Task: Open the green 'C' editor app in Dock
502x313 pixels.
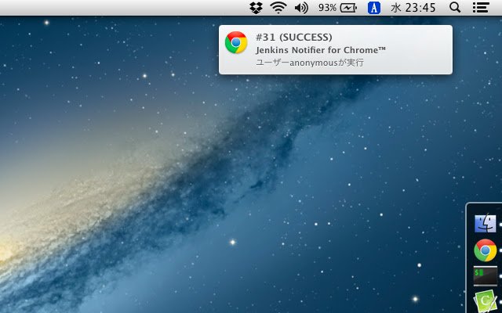Action: pos(486,301)
